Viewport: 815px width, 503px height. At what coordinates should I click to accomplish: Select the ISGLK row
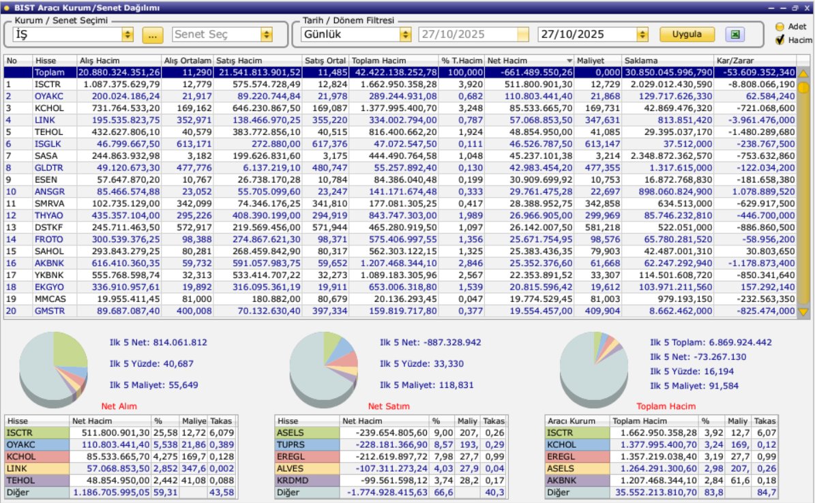(x=400, y=144)
